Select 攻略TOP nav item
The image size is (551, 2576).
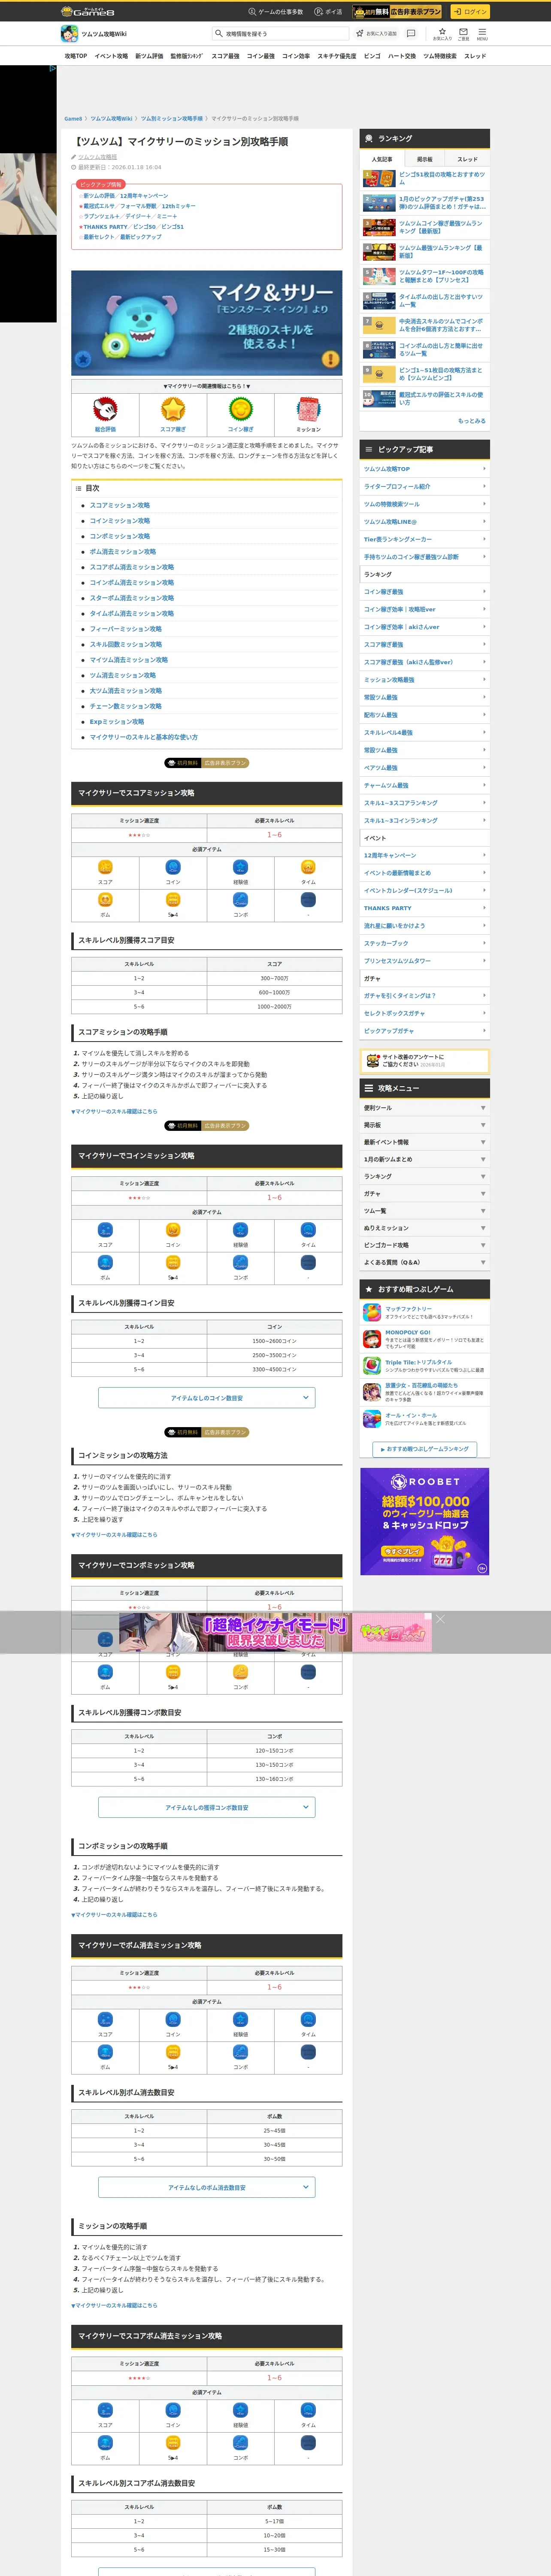coord(76,56)
